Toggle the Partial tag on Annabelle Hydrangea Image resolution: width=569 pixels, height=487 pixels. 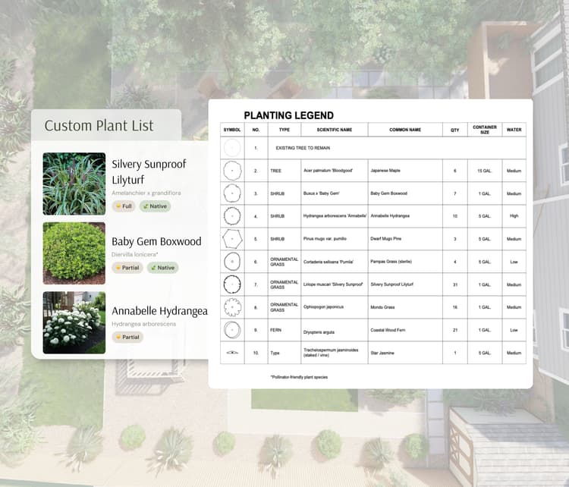(x=127, y=337)
